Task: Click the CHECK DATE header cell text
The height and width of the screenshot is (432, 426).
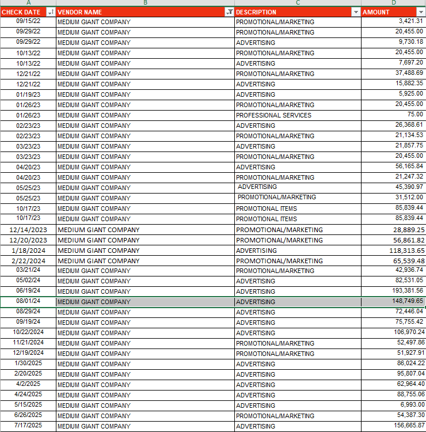Action: (21, 12)
